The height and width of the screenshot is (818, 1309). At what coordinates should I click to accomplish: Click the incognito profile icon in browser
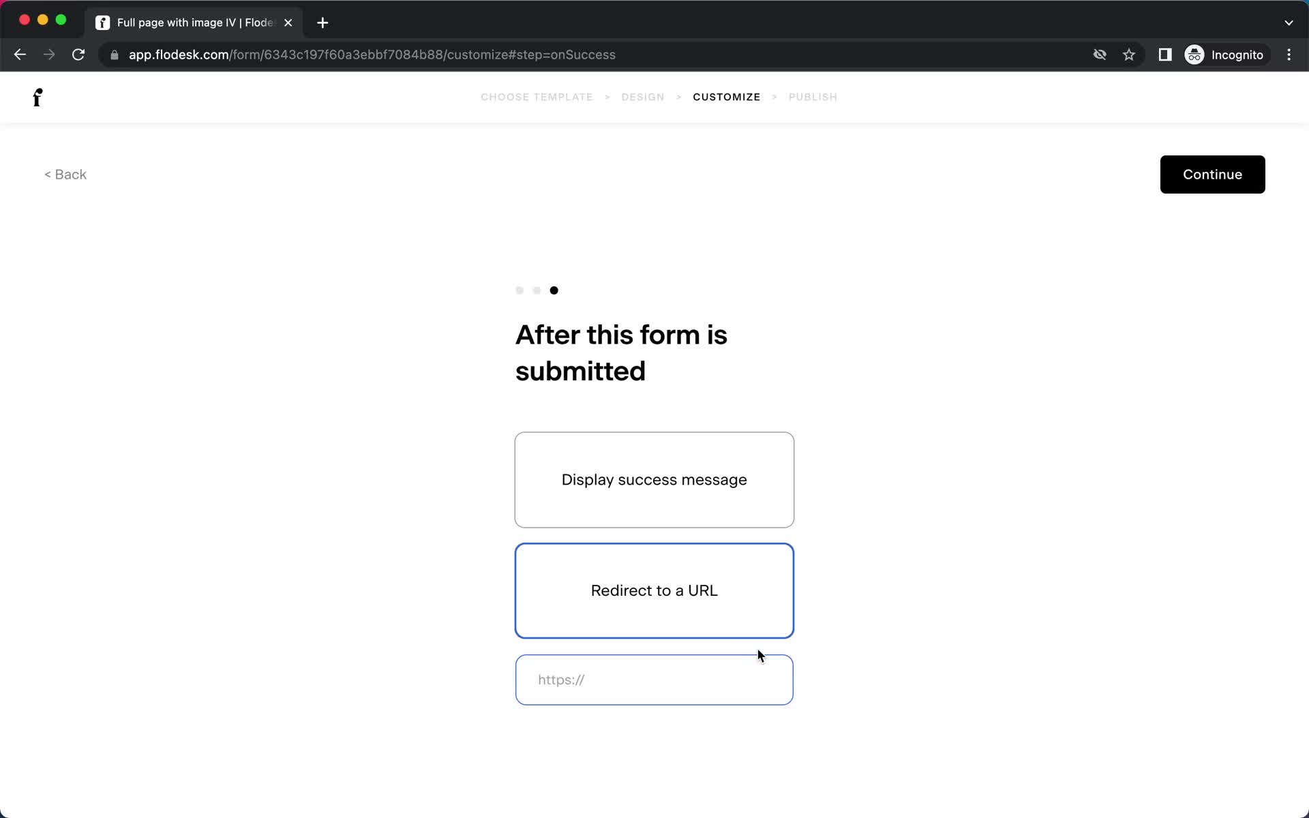[1195, 55]
